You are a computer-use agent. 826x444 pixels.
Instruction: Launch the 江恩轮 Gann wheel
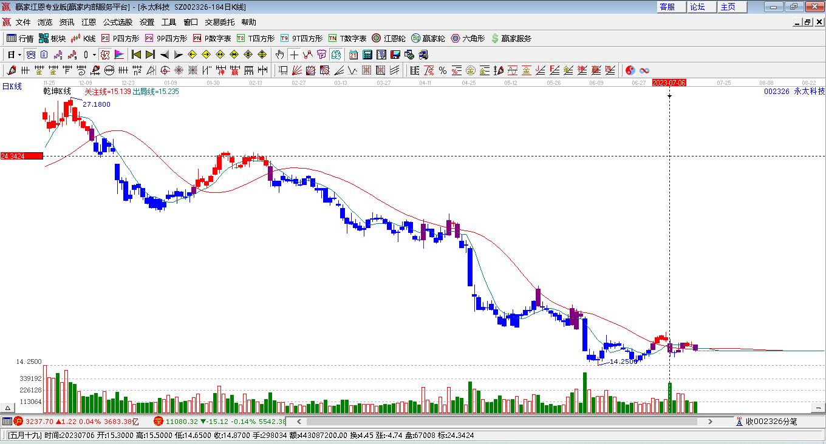pyautogui.click(x=389, y=38)
